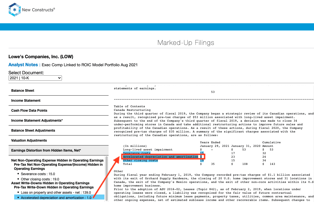The image size is (314, 202).
Task: Click the Cumulative Amount column header
Action: tap(271, 144)
